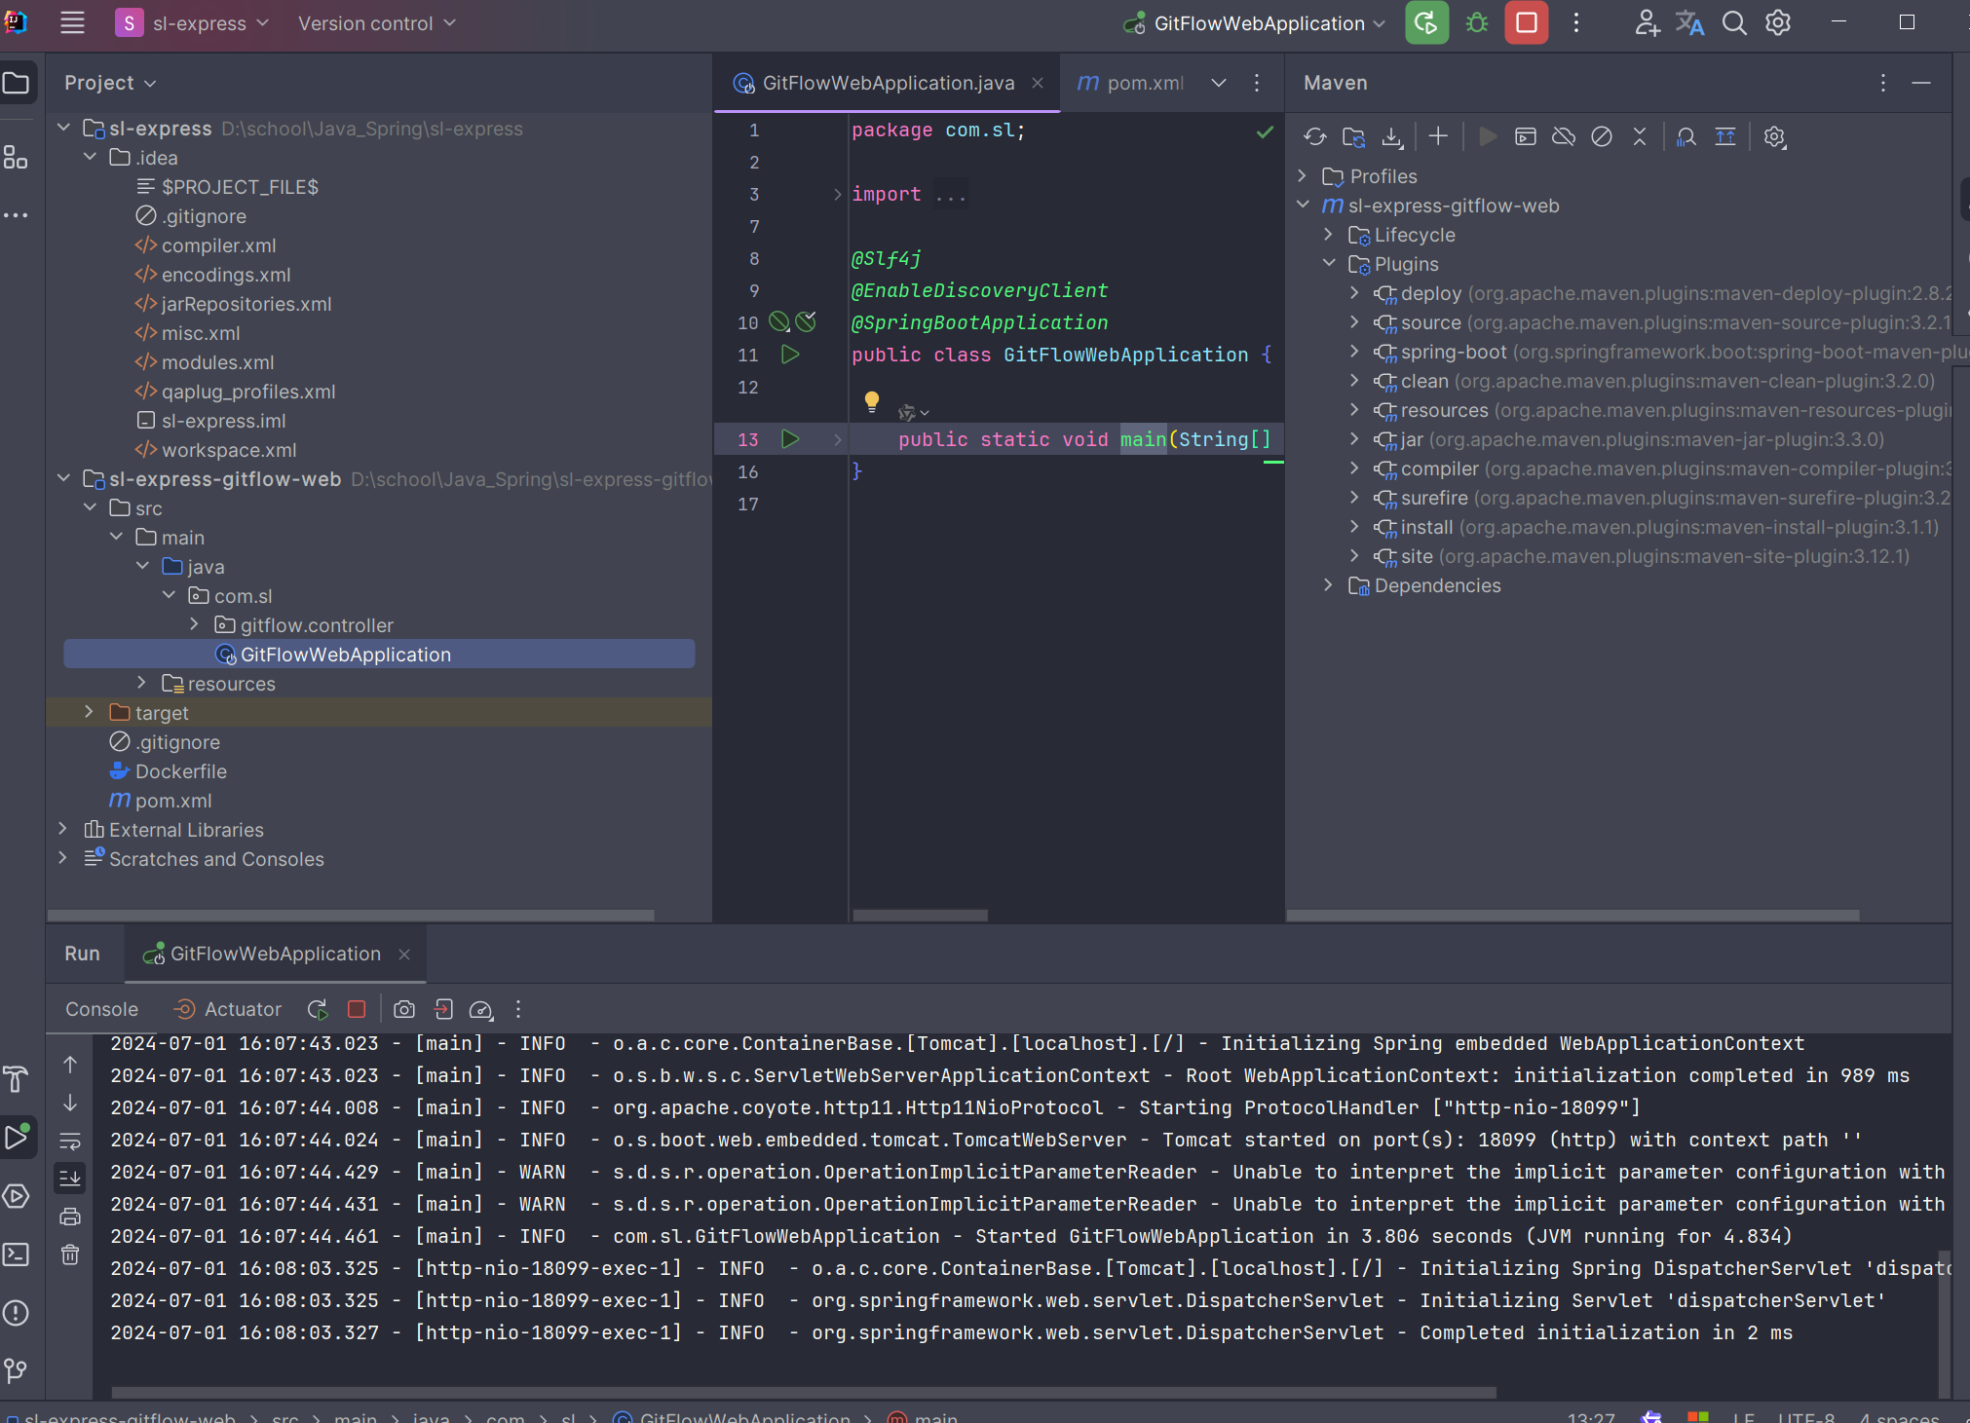The image size is (1970, 1423).
Task: Open Code With Me user icon
Action: [x=1647, y=23]
